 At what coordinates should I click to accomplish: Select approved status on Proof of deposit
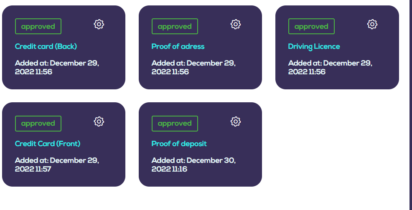click(175, 124)
